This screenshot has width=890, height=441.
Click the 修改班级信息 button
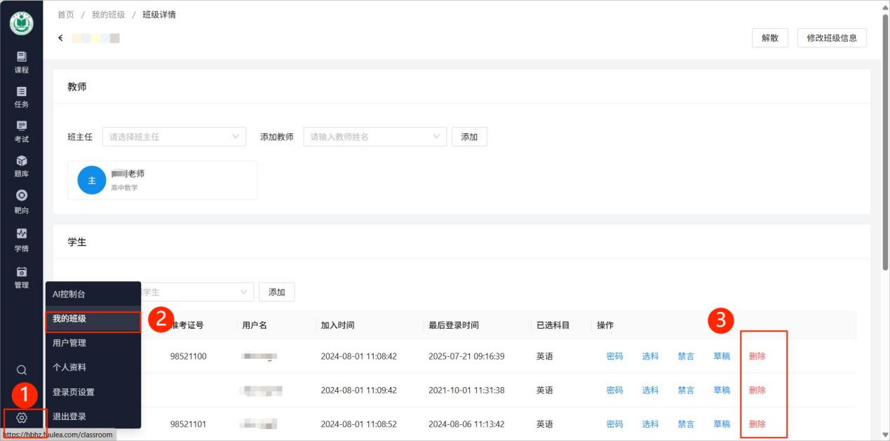click(x=832, y=38)
